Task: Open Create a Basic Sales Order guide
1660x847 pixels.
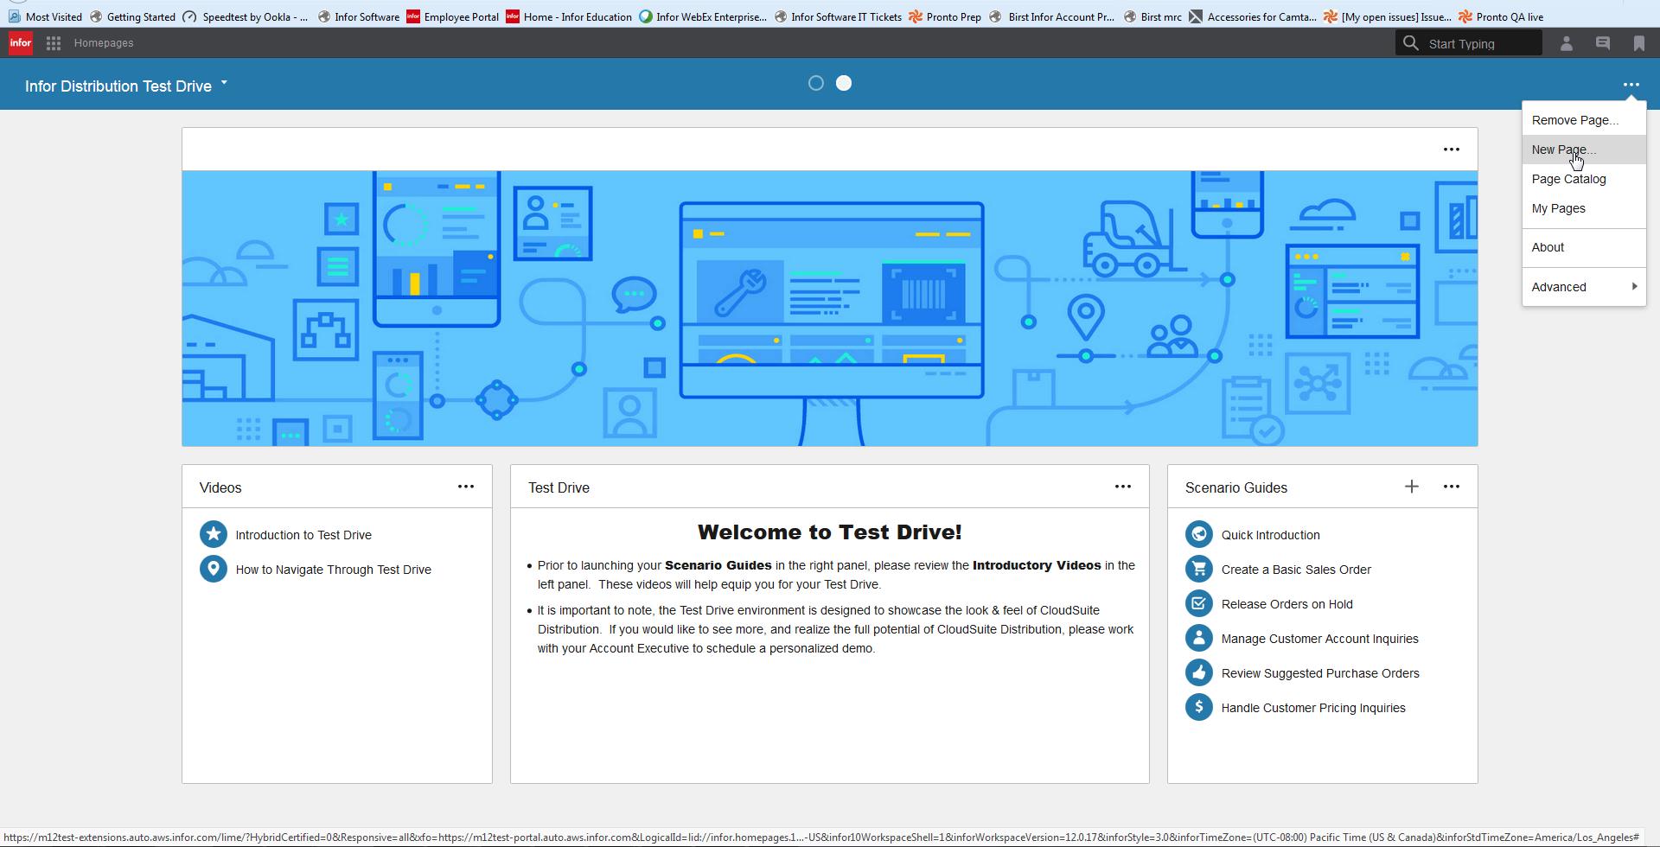Action: coord(1295,570)
